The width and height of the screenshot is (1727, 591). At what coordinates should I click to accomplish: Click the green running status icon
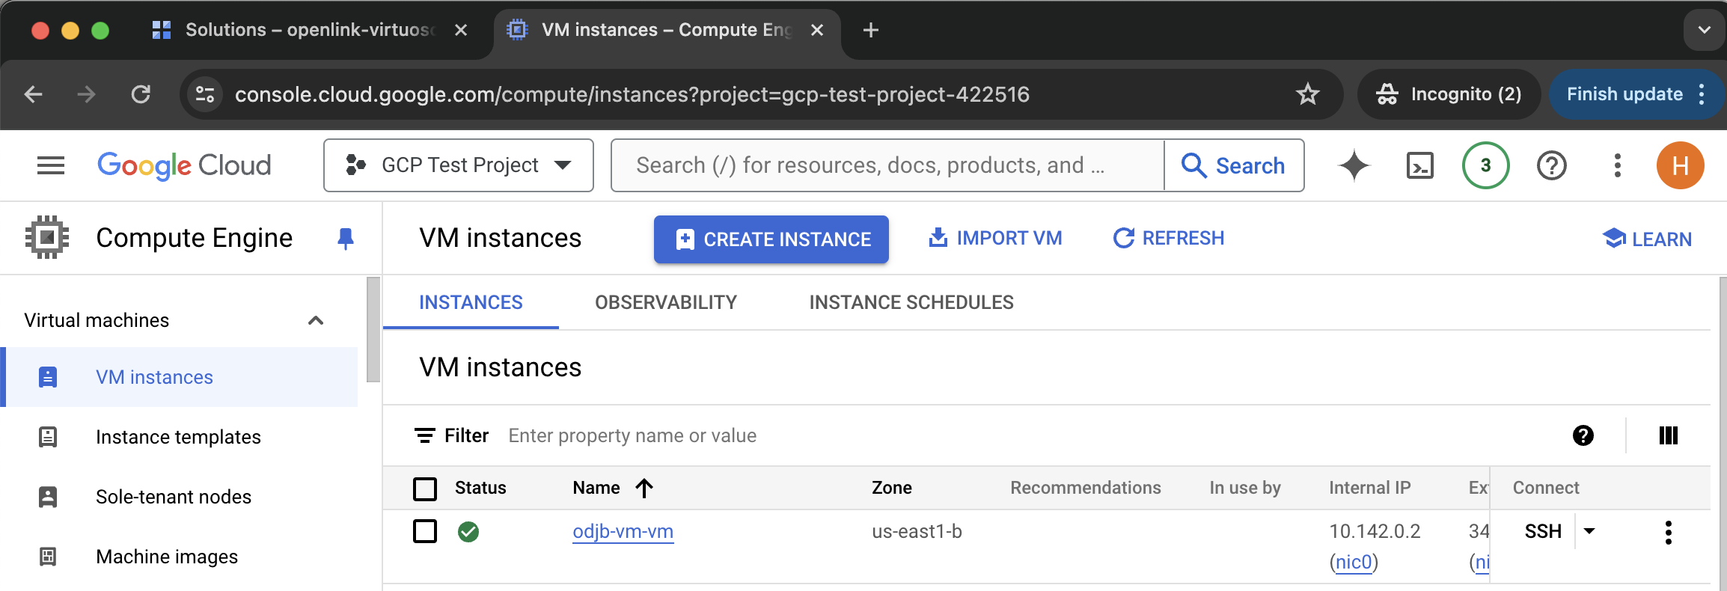point(468,532)
